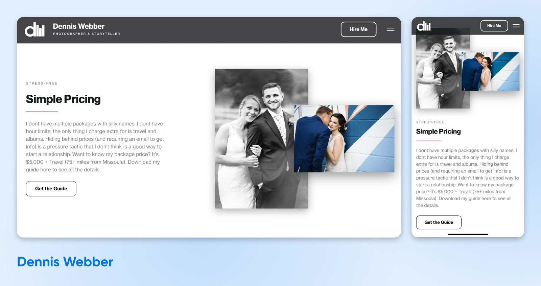Viewport: 541px width, 286px height.
Task: Tap the mobile Hire Me button
Action: point(494,26)
